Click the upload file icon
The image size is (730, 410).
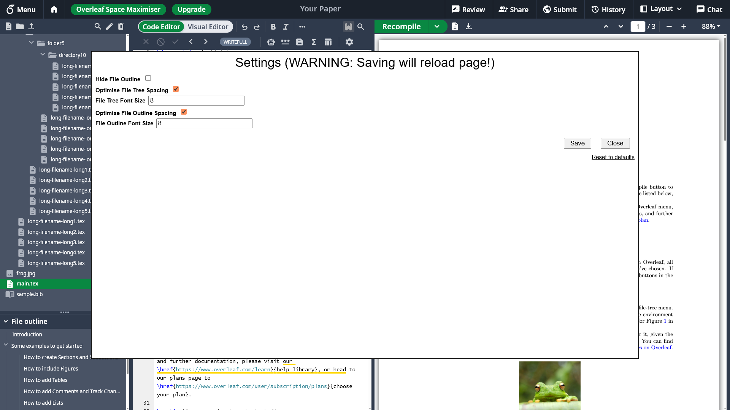[32, 26]
